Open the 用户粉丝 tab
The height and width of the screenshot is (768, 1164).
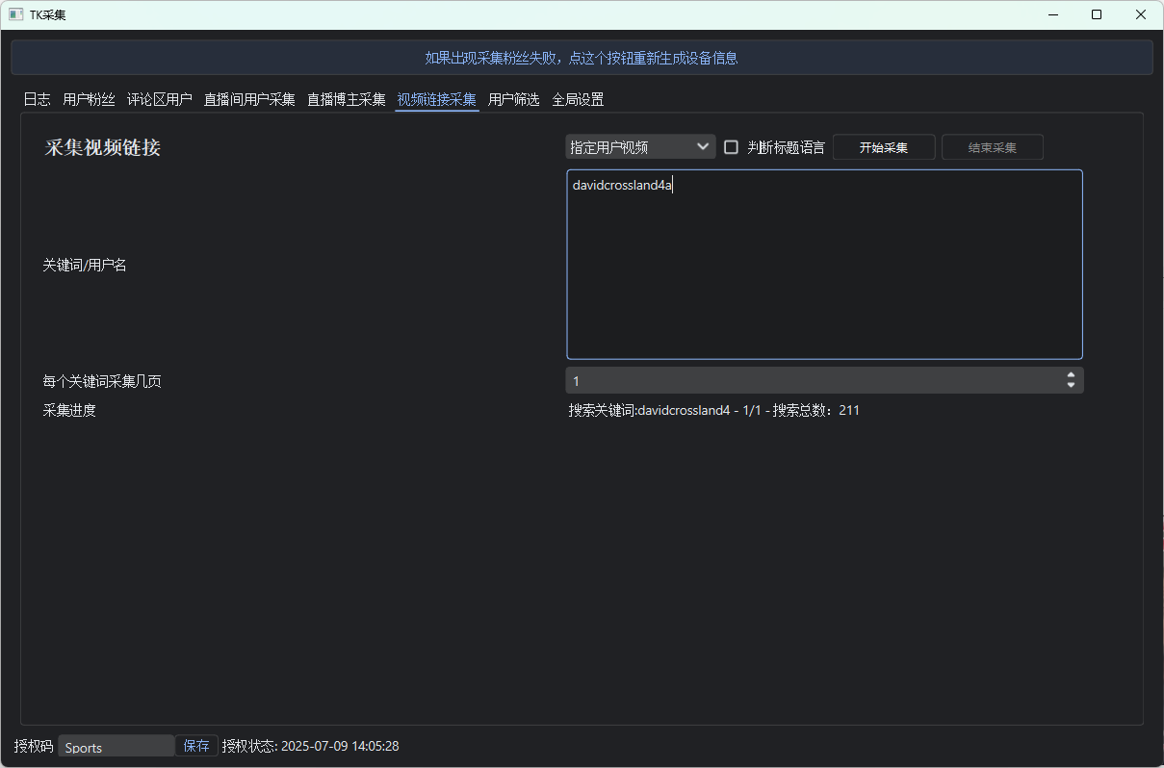pyautogui.click(x=89, y=99)
